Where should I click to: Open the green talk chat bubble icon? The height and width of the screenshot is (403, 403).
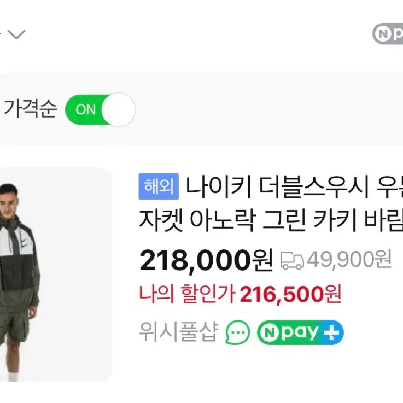[238, 332]
